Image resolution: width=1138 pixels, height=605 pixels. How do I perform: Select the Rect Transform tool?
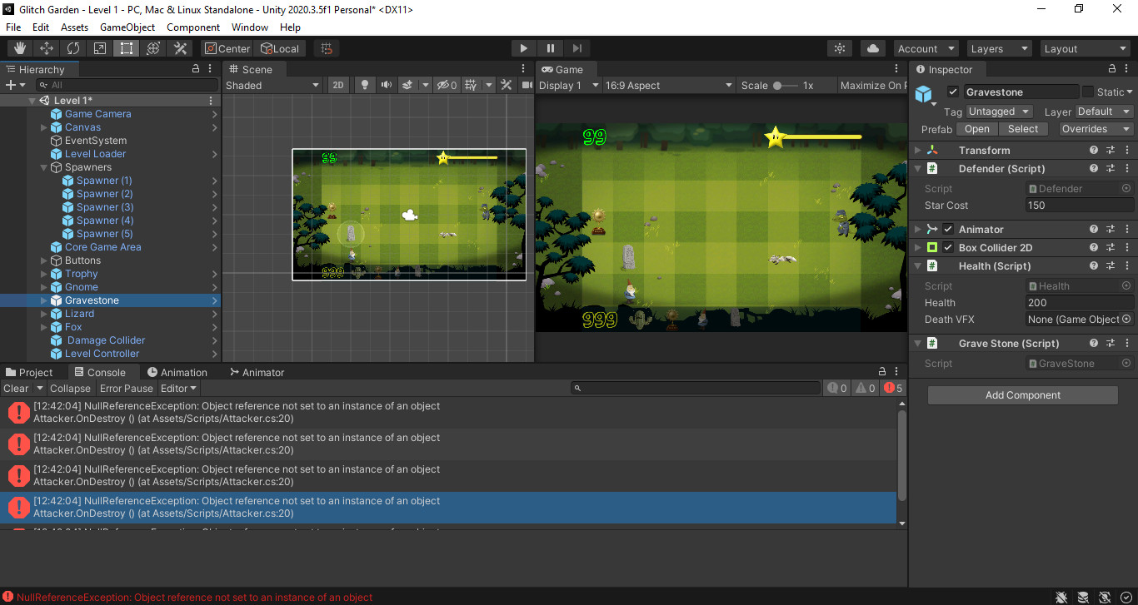[126, 48]
